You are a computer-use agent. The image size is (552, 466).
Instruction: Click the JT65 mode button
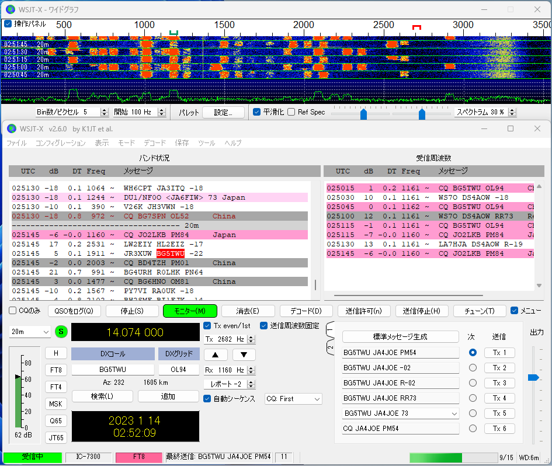pyautogui.click(x=56, y=437)
